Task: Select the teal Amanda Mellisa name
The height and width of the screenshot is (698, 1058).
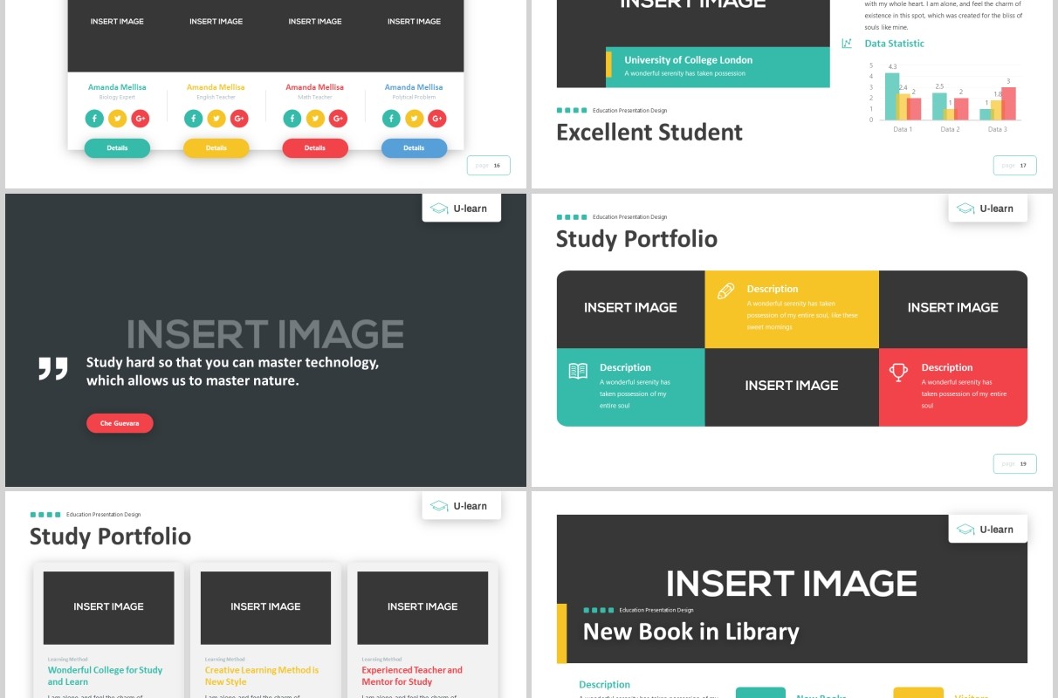Action: coord(117,87)
